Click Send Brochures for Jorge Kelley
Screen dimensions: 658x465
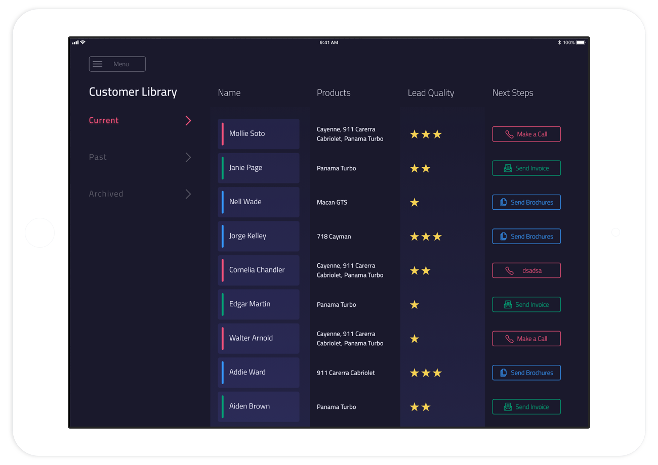click(x=526, y=236)
